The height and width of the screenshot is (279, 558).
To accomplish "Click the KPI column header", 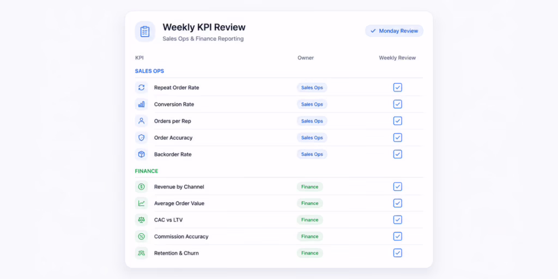I will pos(139,58).
